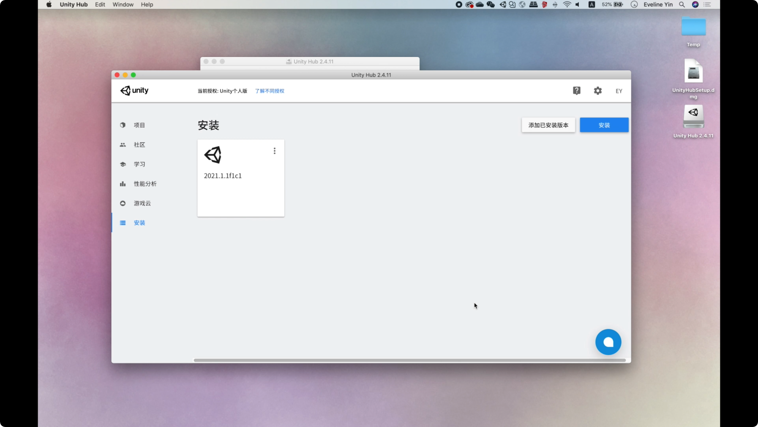Open 游戏云 game cloud section
Screen dimensions: 758x427
pyautogui.click(x=142, y=203)
